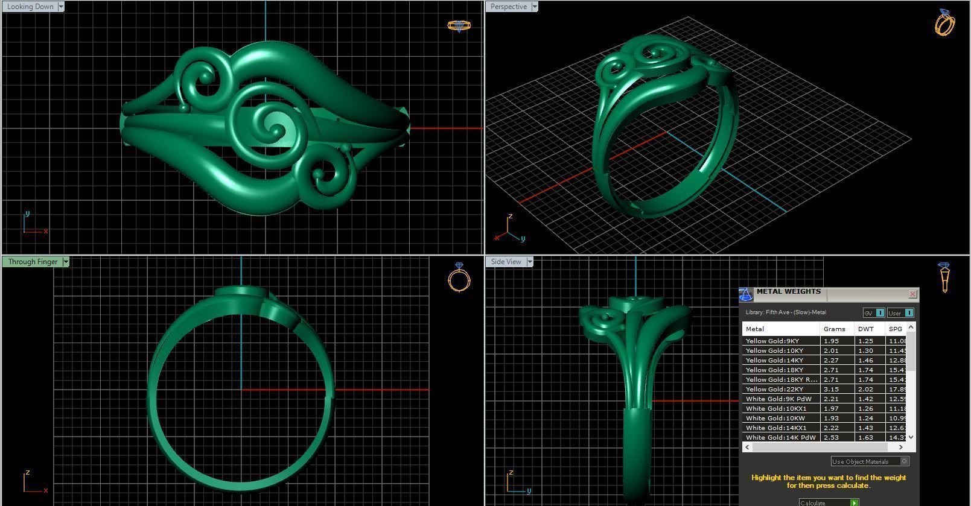
Task: Click the DWT column header
Action: tap(870, 329)
